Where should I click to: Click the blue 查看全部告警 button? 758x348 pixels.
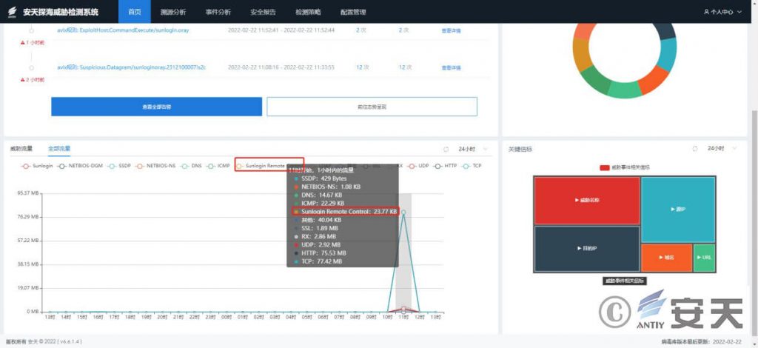[x=156, y=107]
